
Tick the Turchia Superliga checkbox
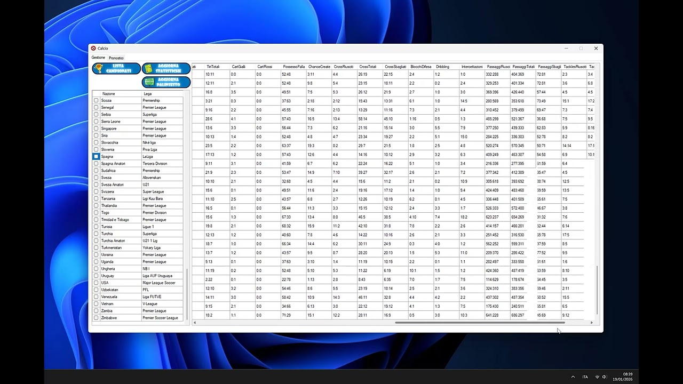coord(96,234)
